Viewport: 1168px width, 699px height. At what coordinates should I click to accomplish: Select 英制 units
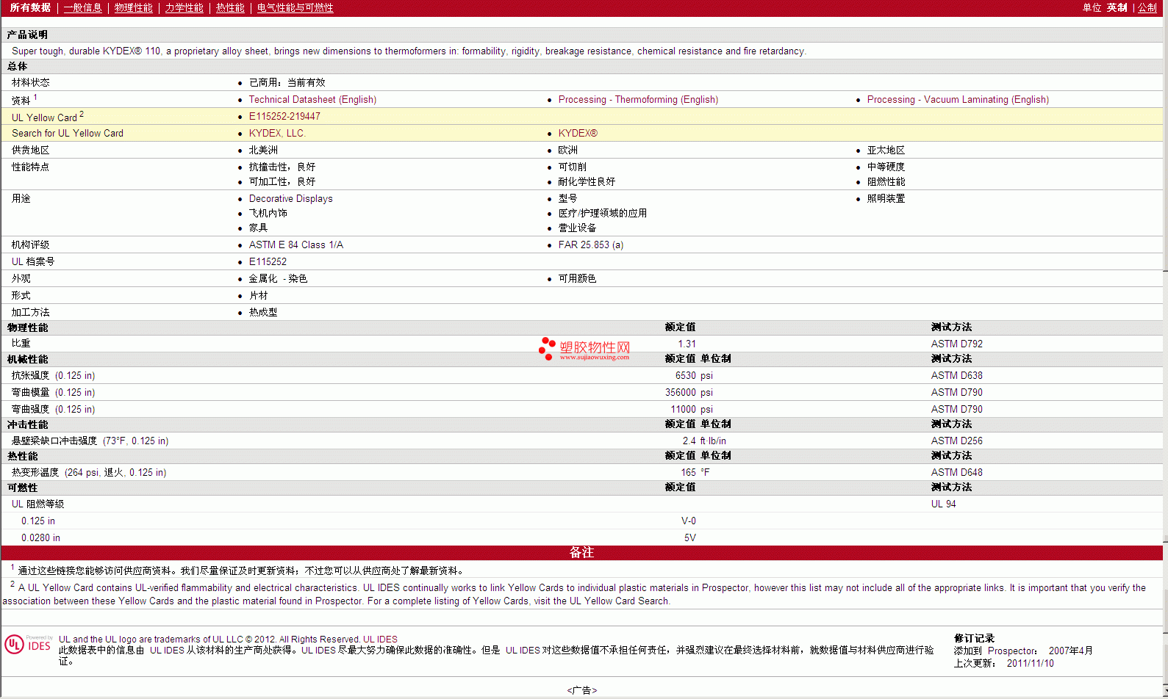tap(1117, 7)
